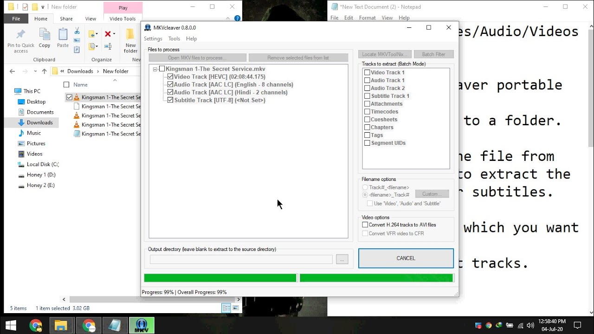594x334 pixels.
Task: Switch Explorer to large icons view
Action: 235,308
